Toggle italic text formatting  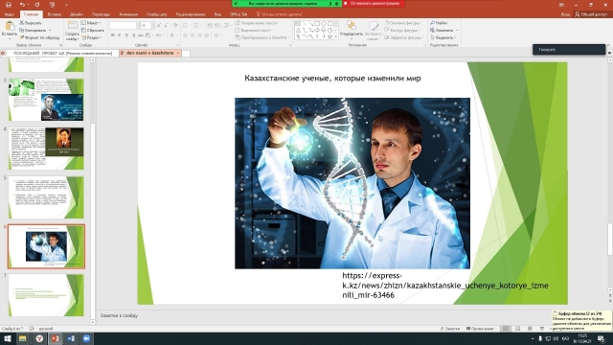pos(119,35)
